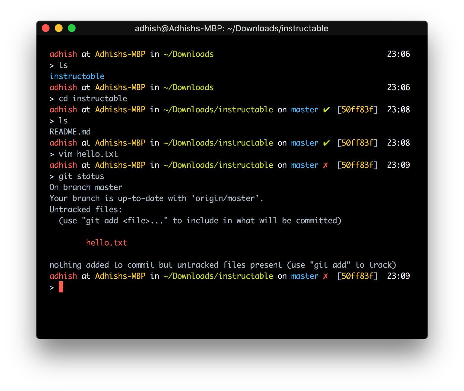Click the origin/master branch reference text
This screenshot has width=464, height=391.
tap(225, 198)
